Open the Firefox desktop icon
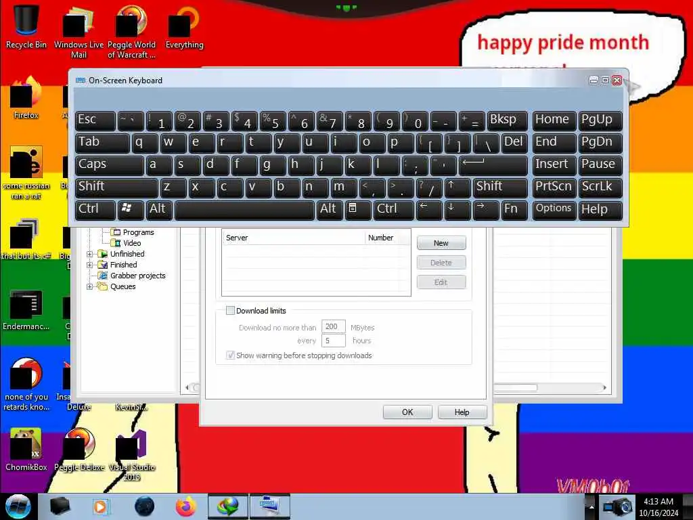The image size is (693, 520). (26, 97)
